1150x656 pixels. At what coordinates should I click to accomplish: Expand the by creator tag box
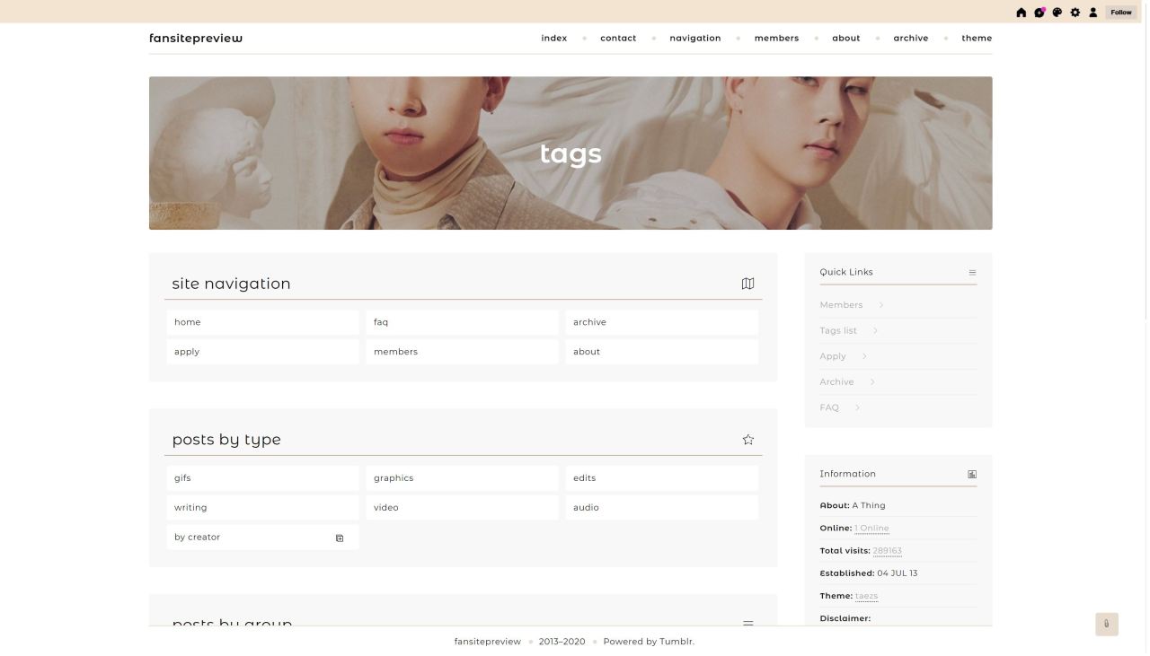tap(340, 538)
